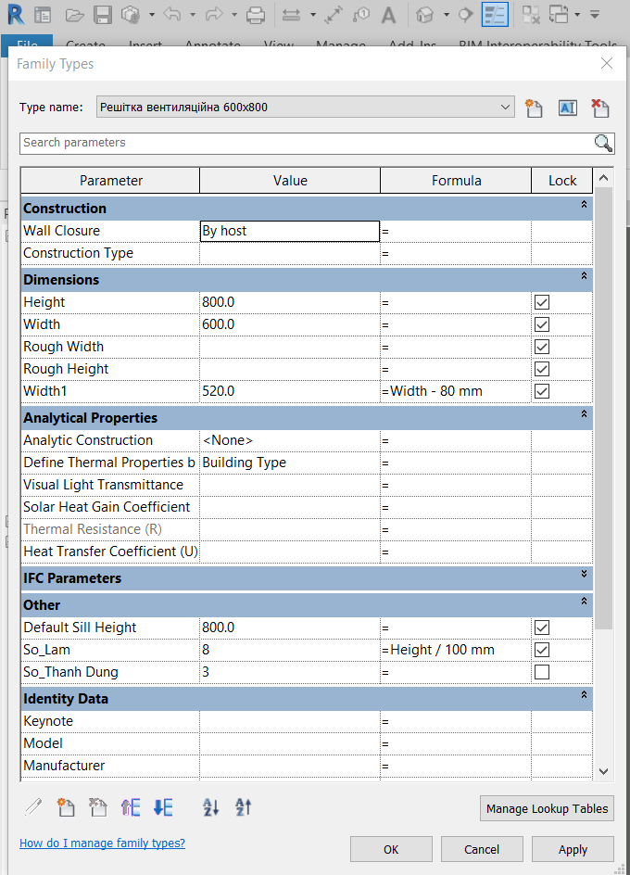Expand the IFC Parameters section
The height and width of the screenshot is (875, 630).
[x=584, y=575]
